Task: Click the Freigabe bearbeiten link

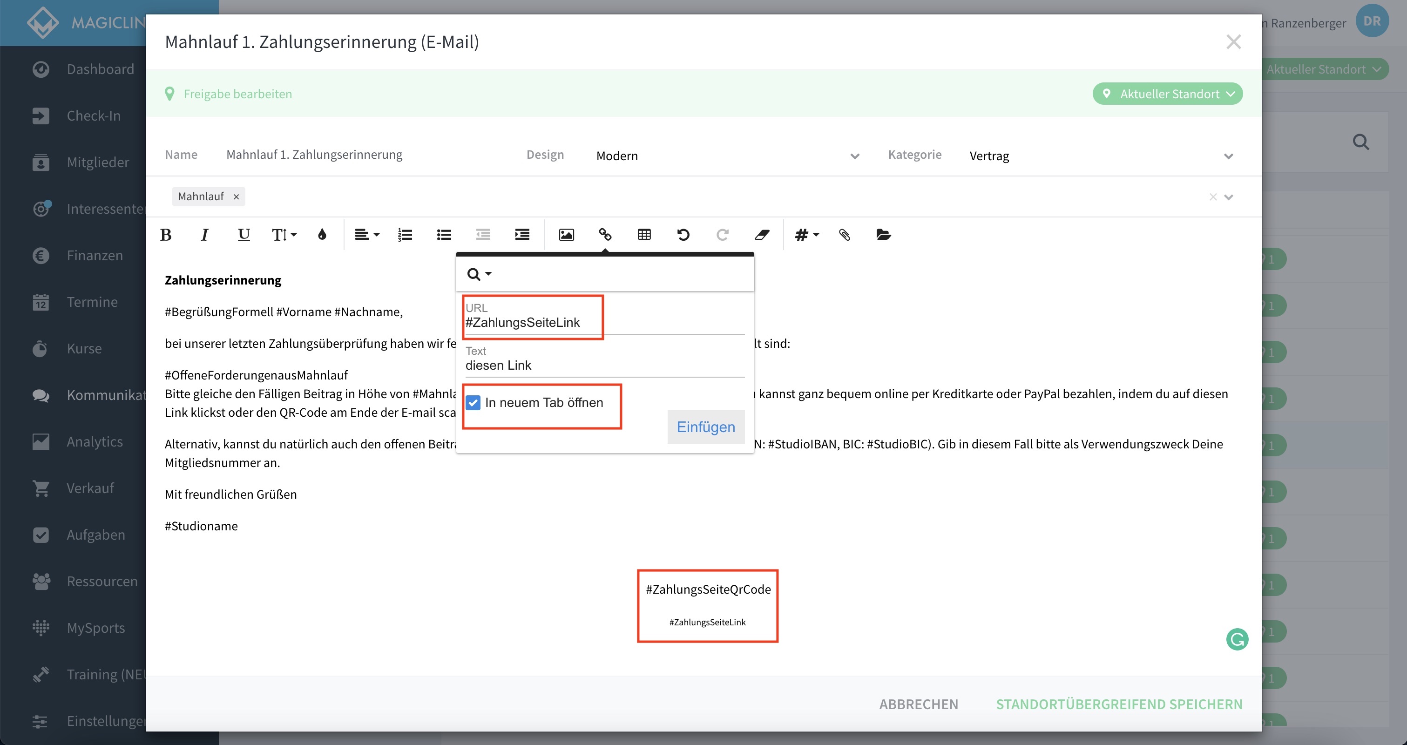Action: coord(237,94)
